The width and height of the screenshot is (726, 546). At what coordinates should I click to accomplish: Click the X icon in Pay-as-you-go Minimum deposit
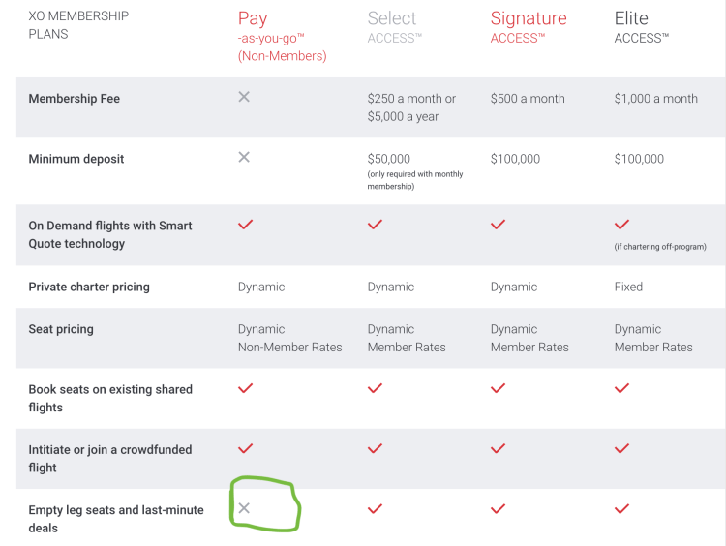click(244, 157)
